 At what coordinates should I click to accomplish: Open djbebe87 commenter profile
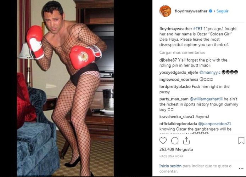168,60
